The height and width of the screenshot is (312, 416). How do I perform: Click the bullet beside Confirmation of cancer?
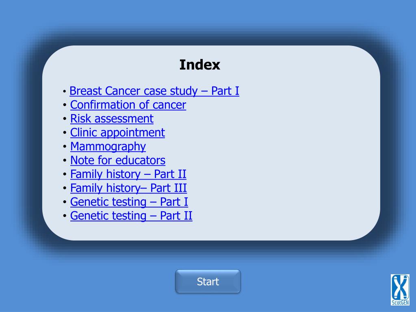[x=65, y=105]
